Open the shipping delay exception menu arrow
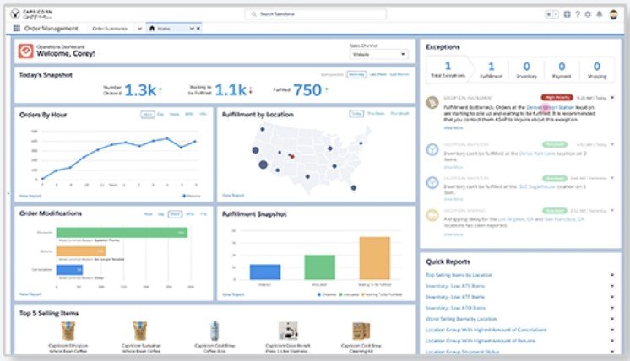The image size is (630, 361). (x=612, y=210)
